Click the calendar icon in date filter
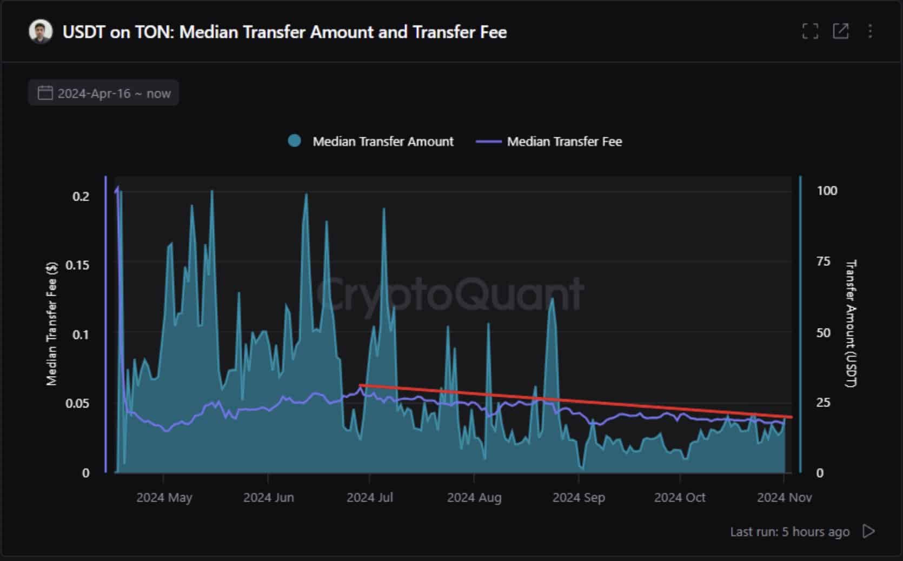The height and width of the screenshot is (561, 903). 45,93
